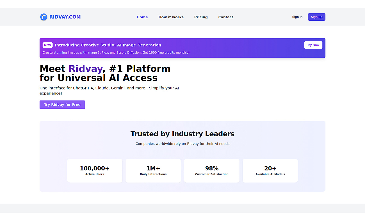
Task: Click the Introducing Creative Studio banner heading
Action: (108, 45)
